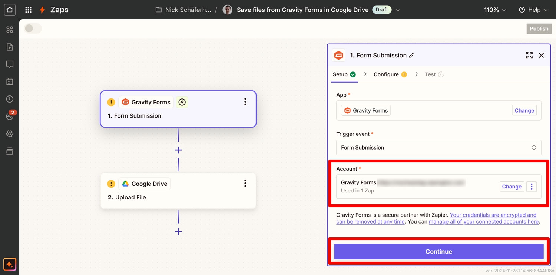This screenshot has width=556, height=275.
Task: Click the Gravity Forms app chip in panel
Action: [366, 110]
